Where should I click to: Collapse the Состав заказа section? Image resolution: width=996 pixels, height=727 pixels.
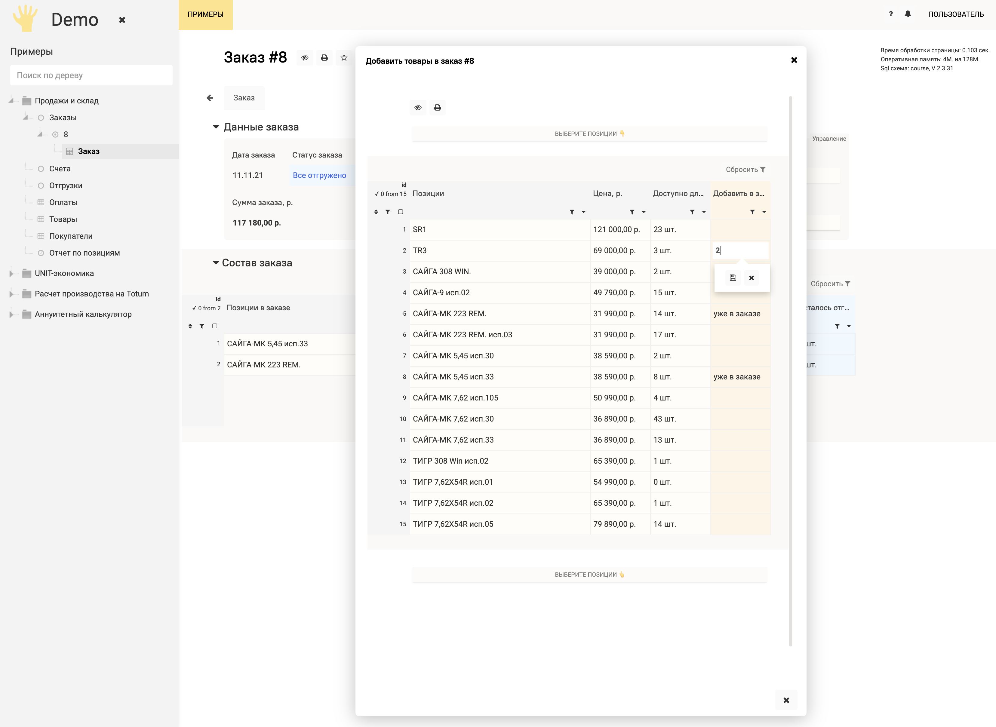[x=216, y=263]
